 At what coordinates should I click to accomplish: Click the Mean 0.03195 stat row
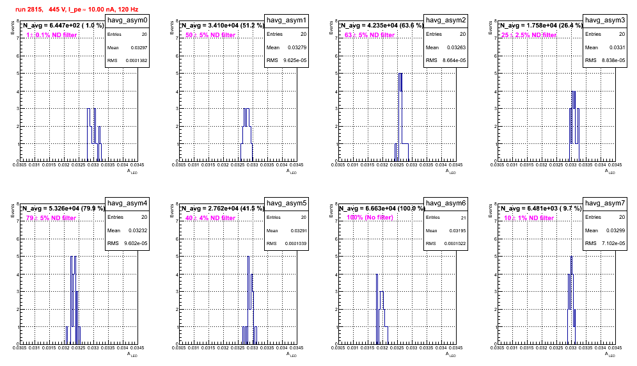[x=446, y=230]
